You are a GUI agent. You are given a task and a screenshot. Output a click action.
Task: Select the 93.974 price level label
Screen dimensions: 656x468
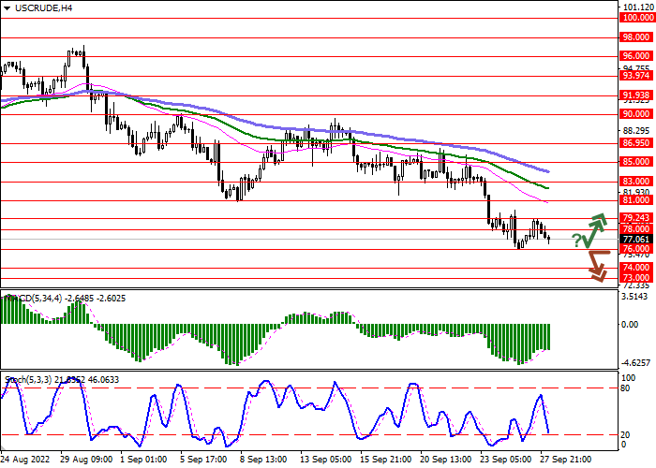636,76
